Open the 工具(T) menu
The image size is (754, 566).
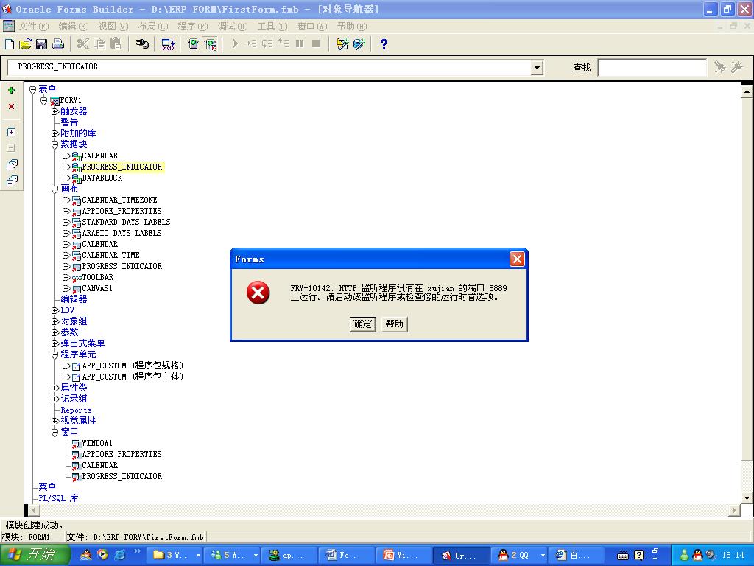272,26
